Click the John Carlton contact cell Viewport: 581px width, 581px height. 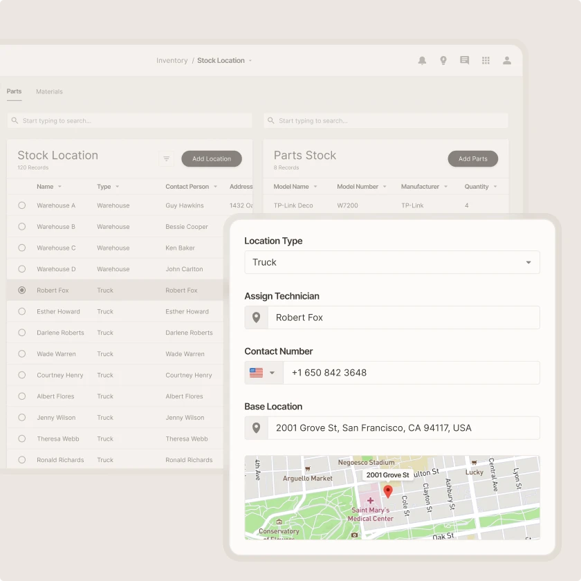point(184,269)
